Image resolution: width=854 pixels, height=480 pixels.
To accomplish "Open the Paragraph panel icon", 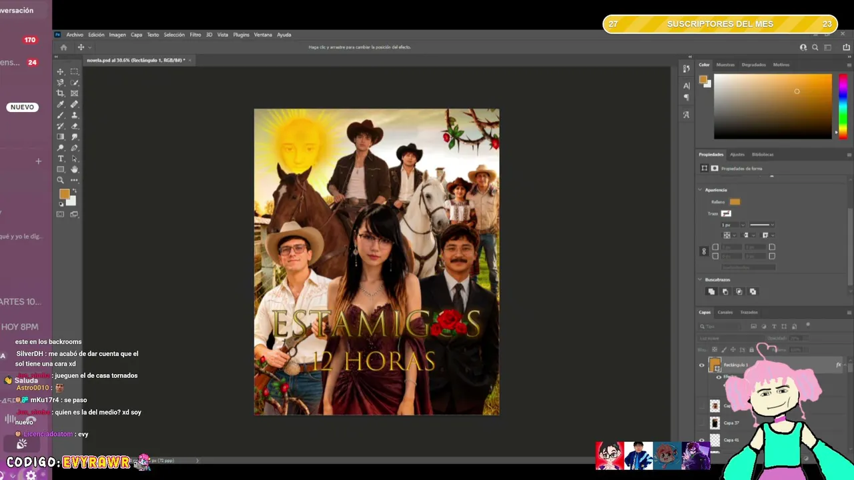I will [687, 99].
